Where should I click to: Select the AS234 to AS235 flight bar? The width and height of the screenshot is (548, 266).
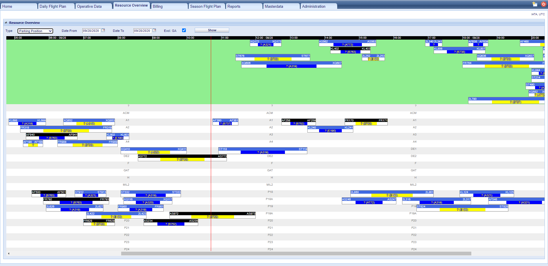click(171, 222)
